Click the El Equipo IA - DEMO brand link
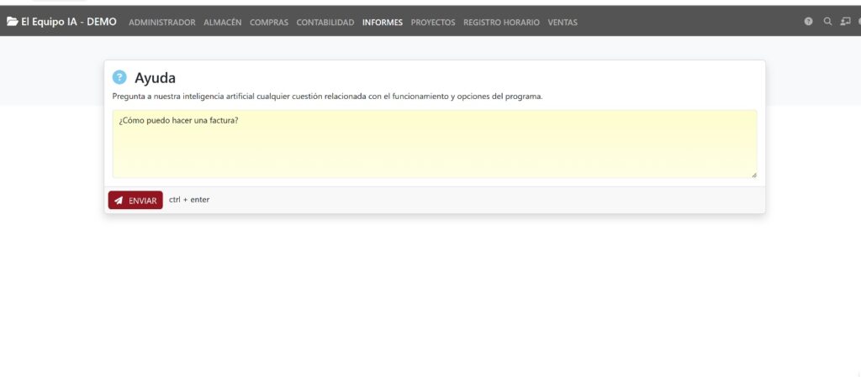Image resolution: width=861 pixels, height=377 pixels. tap(69, 22)
